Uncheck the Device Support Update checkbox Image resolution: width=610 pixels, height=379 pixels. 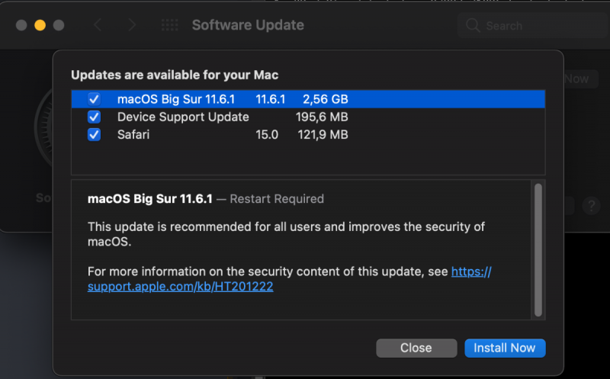point(94,117)
